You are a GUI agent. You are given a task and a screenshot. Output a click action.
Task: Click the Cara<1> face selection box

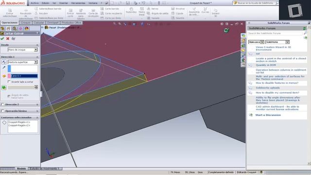pos(24,76)
